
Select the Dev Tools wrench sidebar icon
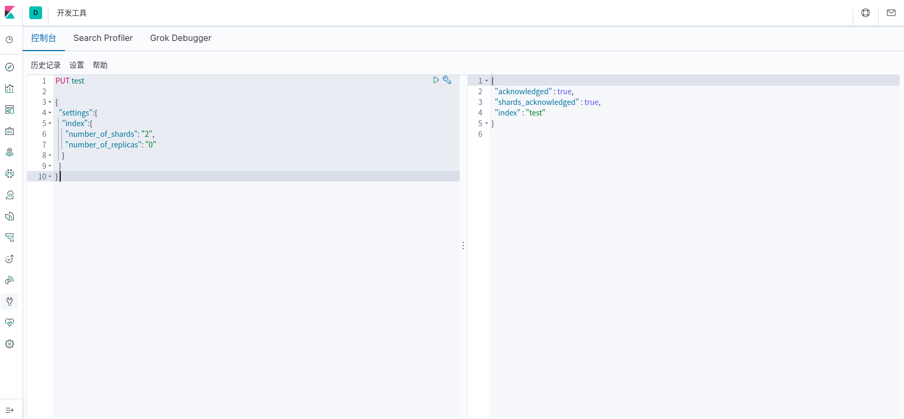coord(10,301)
